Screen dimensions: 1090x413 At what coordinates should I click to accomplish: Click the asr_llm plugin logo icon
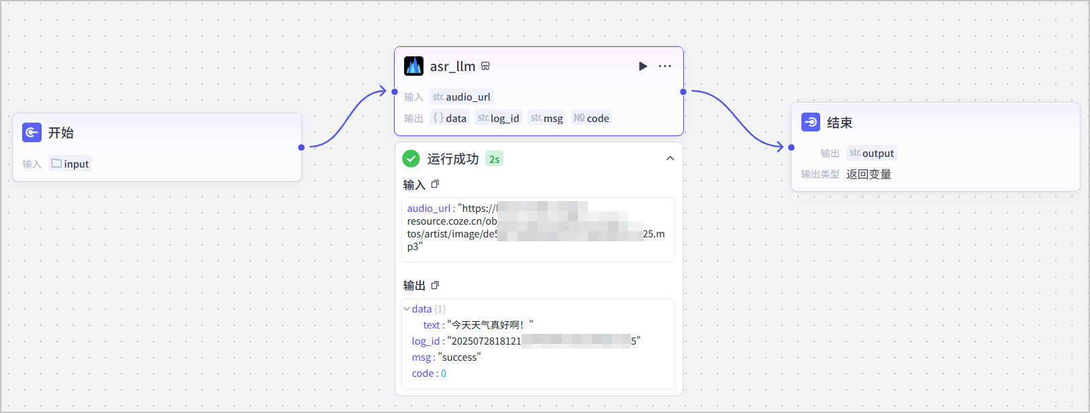pyautogui.click(x=413, y=66)
